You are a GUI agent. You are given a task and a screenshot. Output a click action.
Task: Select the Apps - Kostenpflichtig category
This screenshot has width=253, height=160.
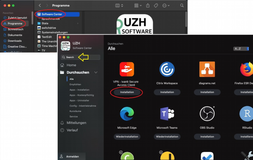pyautogui.click(x=82, y=95)
